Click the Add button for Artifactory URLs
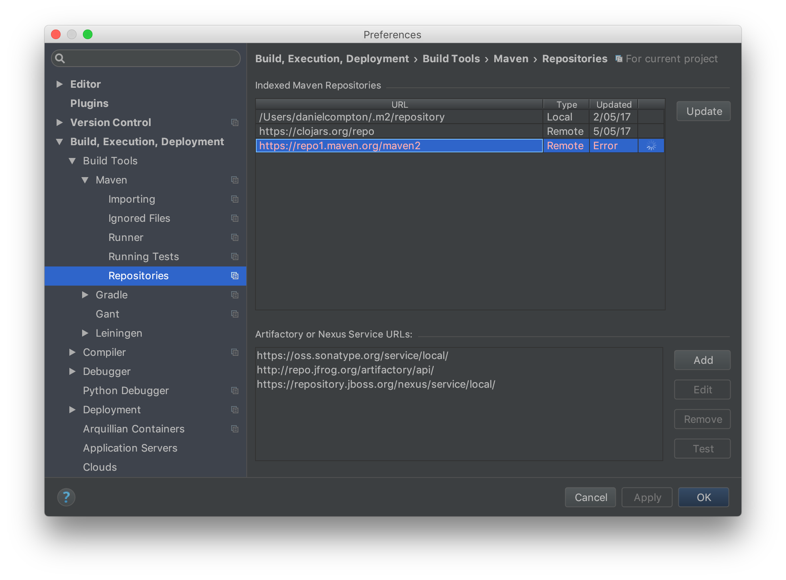Image resolution: width=786 pixels, height=580 pixels. [703, 359]
